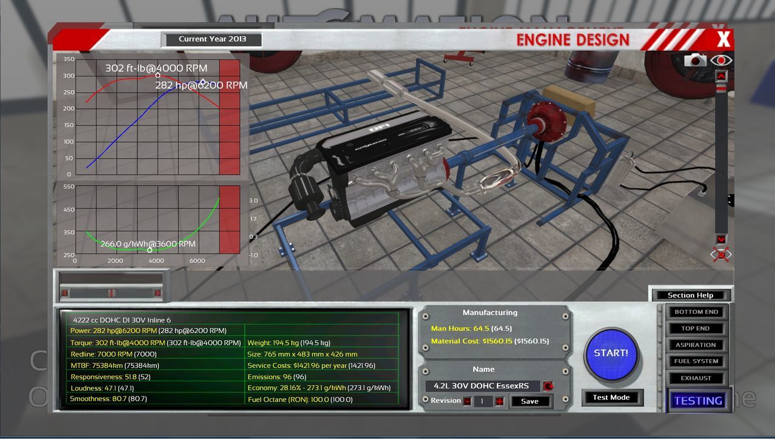Click the 302 ft-lb@4000 RPM graph label

click(157, 68)
